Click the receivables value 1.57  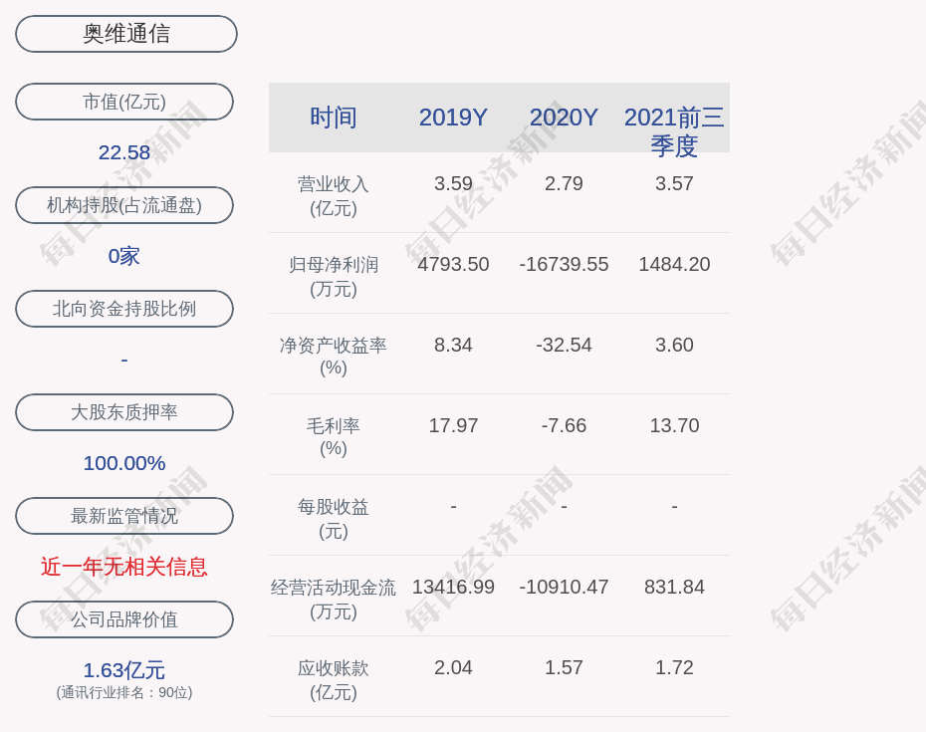564,667
